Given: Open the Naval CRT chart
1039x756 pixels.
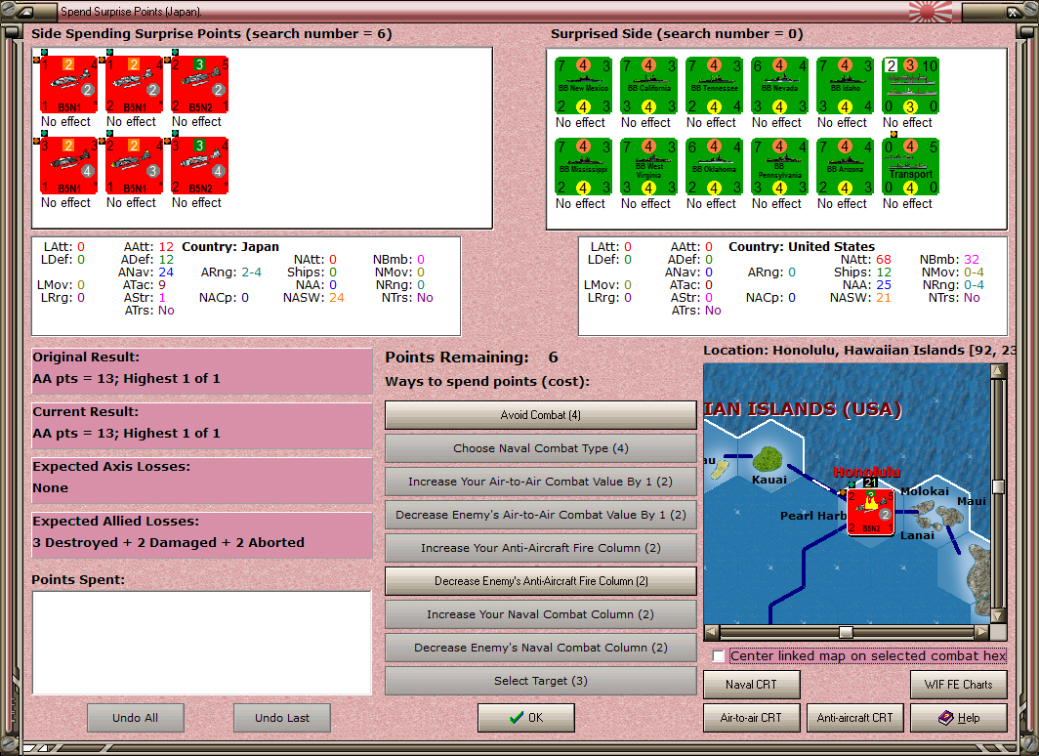Looking at the screenshot, I should [752, 685].
